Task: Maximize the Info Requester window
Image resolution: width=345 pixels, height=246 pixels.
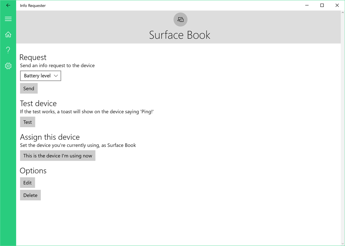Action: pyautogui.click(x=322, y=5)
